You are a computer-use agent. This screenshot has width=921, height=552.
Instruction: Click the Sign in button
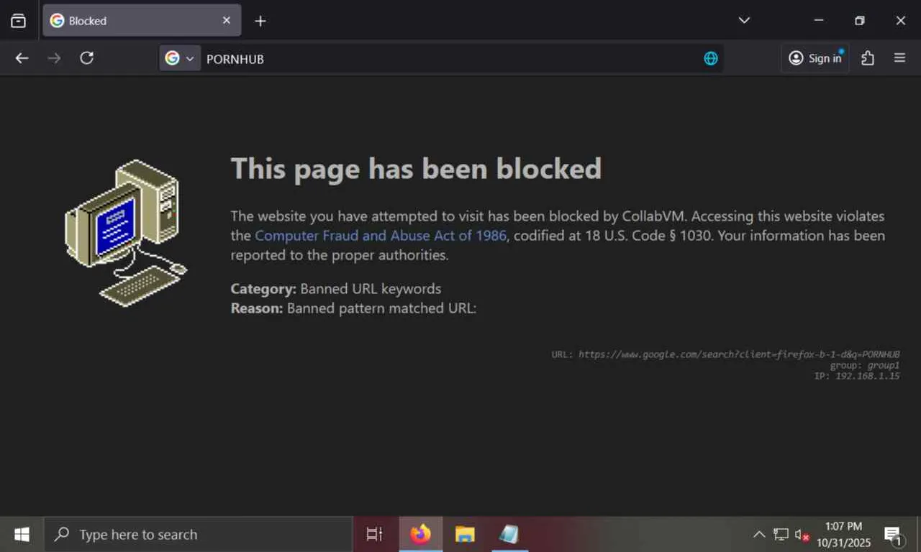(815, 58)
